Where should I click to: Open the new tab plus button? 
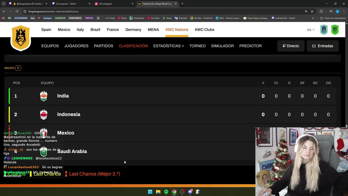pyautogui.click(x=182, y=4)
